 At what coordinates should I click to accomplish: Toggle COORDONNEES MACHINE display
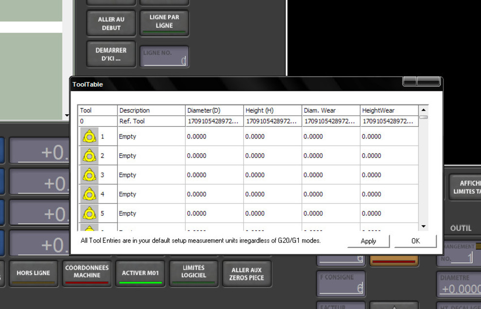[87, 273]
